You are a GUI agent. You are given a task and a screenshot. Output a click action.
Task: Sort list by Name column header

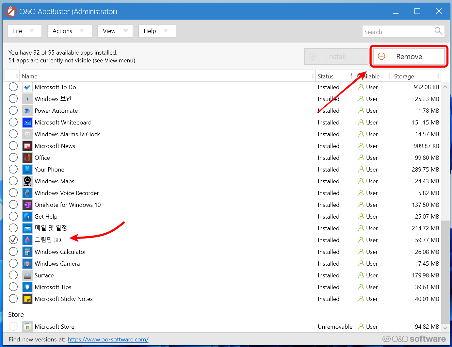[x=167, y=76]
